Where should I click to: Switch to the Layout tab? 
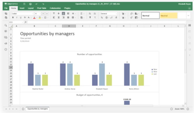click(31, 8)
